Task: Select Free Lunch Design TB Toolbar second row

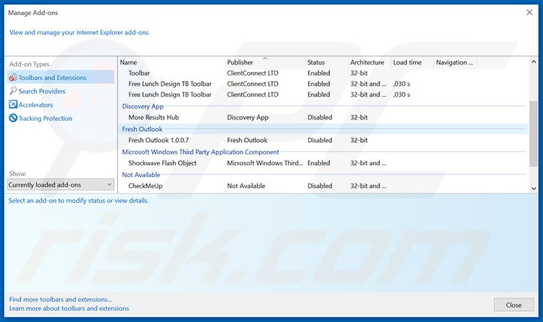Action: pos(324,95)
